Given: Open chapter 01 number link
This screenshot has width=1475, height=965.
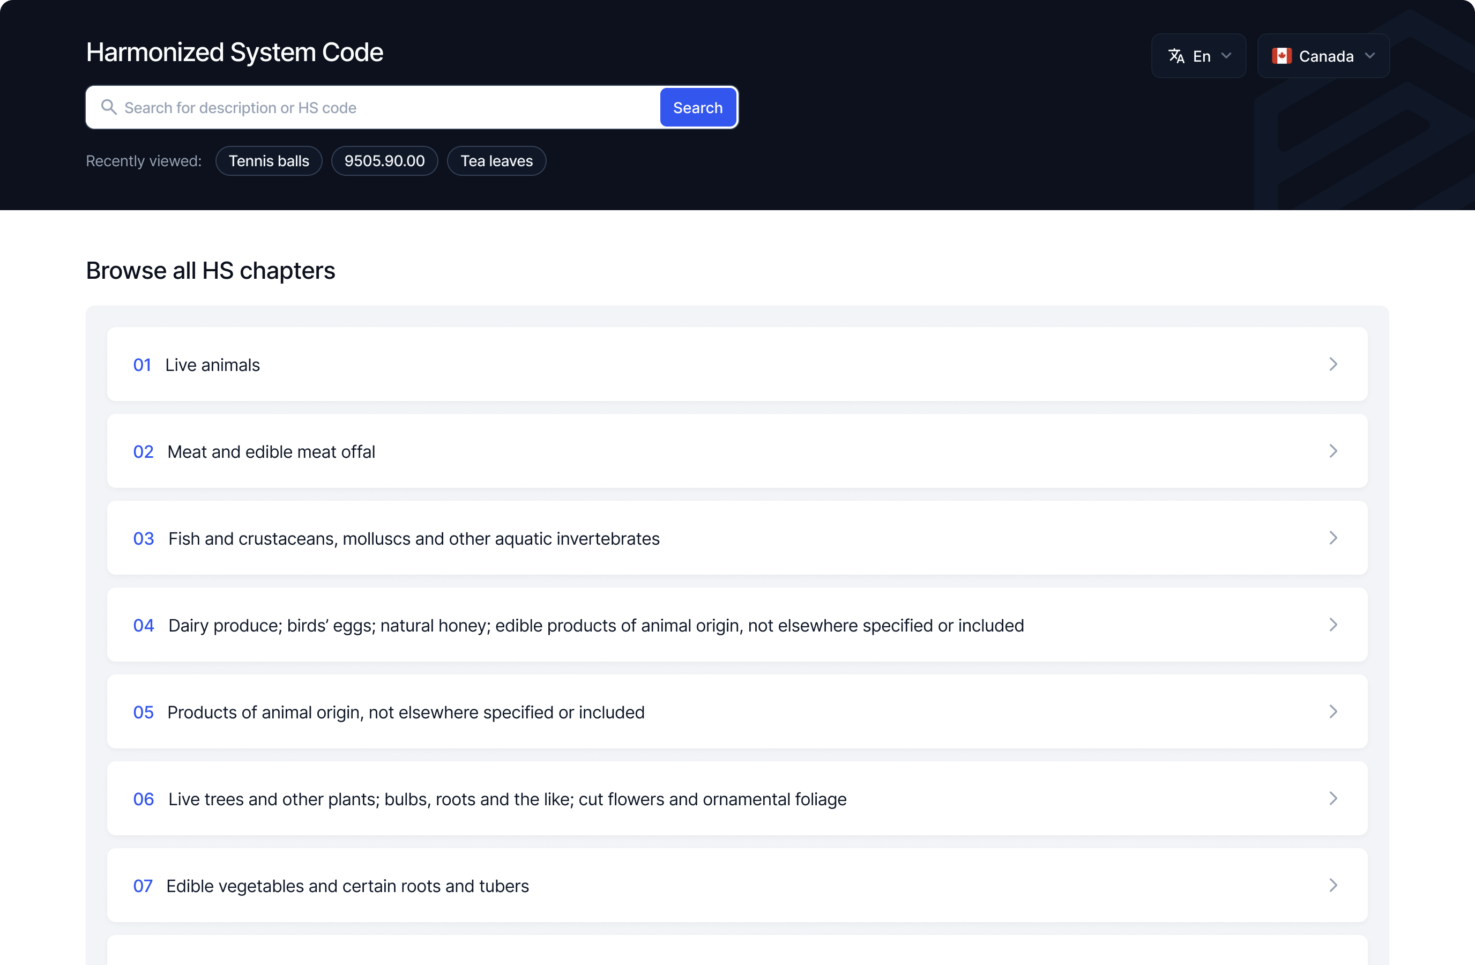Looking at the screenshot, I should point(142,365).
